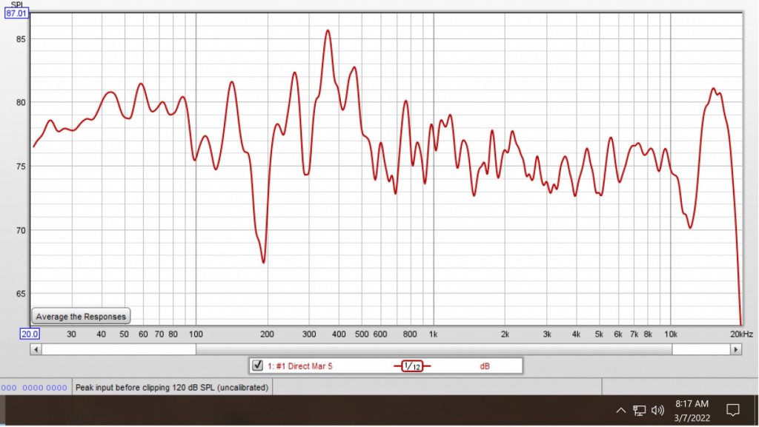759x427 pixels.
Task: Select the '1: #1 Direct Mar 5' legend label
Action: pyautogui.click(x=300, y=366)
